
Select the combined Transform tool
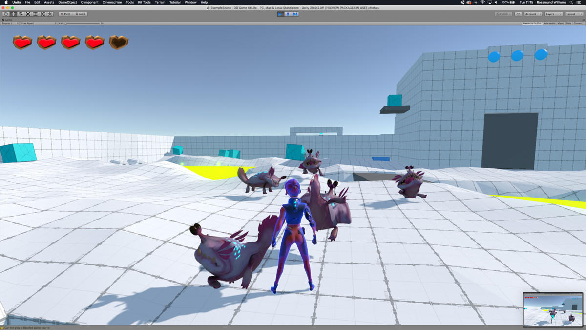(x=42, y=14)
